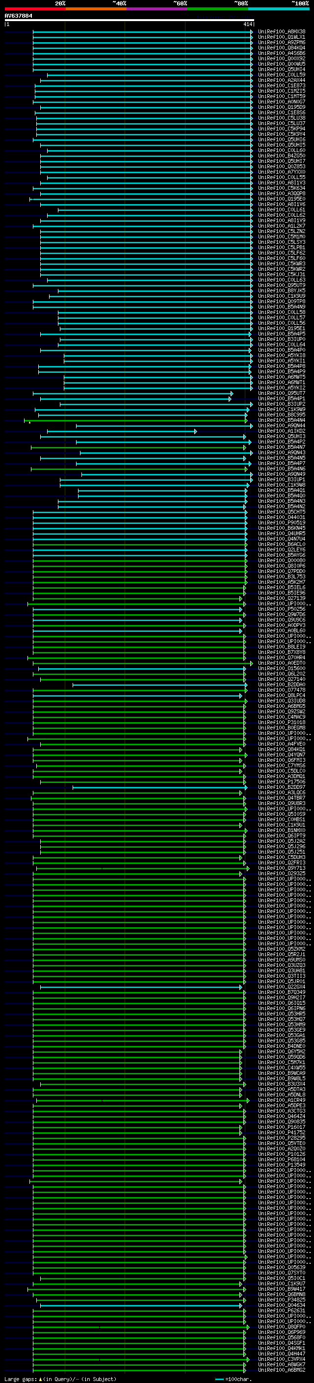Open the UniRef100_Q5UHI4 hit label

(282, 69)
